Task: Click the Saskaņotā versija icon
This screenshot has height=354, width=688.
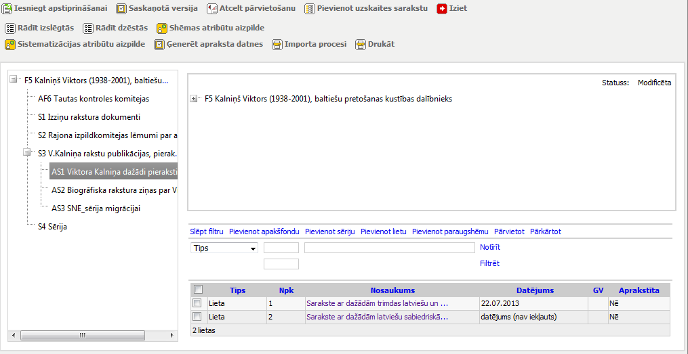Action: point(121,9)
